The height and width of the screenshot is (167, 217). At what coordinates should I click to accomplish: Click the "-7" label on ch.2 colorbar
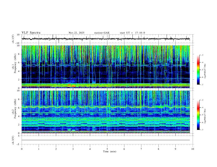pos(202,130)
